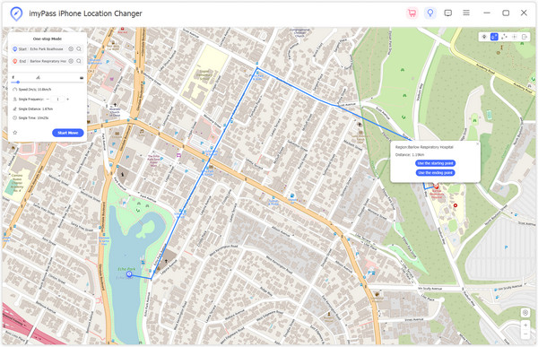538x347 pixels.
Task: Increase Single Frequency with plus button
Action: pos(67,100)
